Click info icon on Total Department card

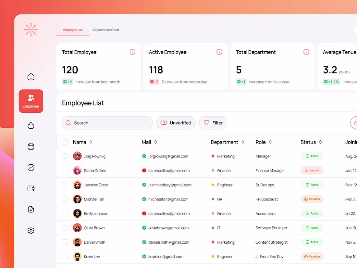tap(306, 52)
